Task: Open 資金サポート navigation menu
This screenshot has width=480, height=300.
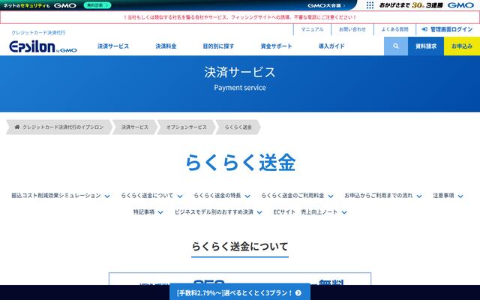Action: (277, 46)
